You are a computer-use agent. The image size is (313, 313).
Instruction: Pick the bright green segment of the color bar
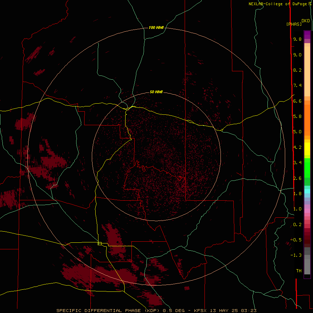(x=307, y=168)
